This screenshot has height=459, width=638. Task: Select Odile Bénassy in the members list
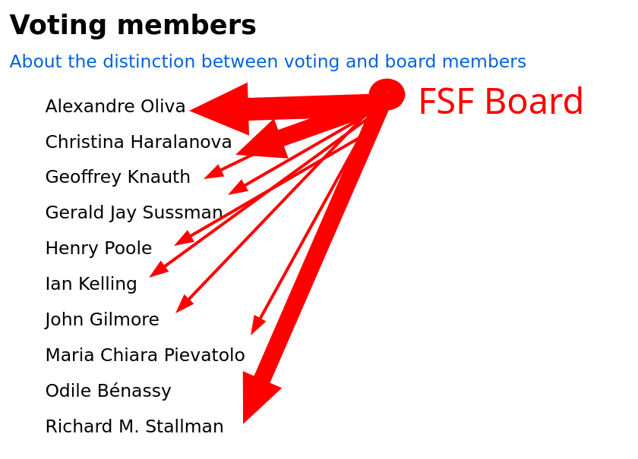(x=108, y=391)
